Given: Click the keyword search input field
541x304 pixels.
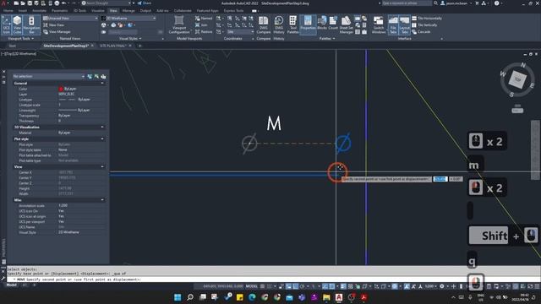Looking at the screenshot, I should point(407,3).
